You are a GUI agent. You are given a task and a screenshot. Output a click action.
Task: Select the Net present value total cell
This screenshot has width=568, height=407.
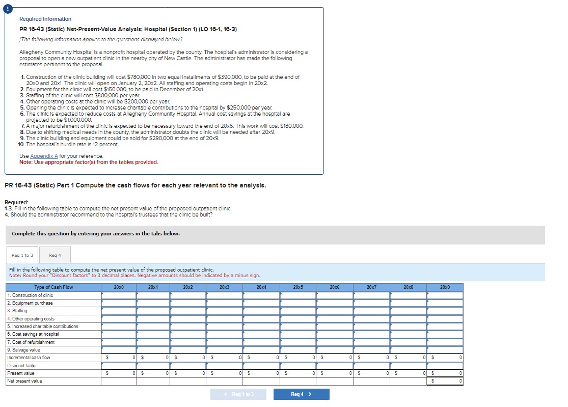pyautogui.click(x=443, y=381)
